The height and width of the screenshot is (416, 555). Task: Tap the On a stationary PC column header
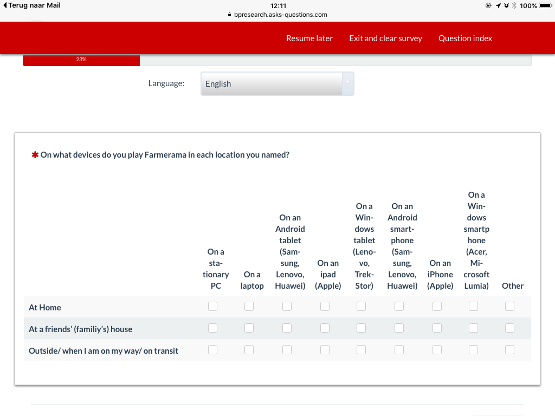pyautogui.click(x=216, y=269)
